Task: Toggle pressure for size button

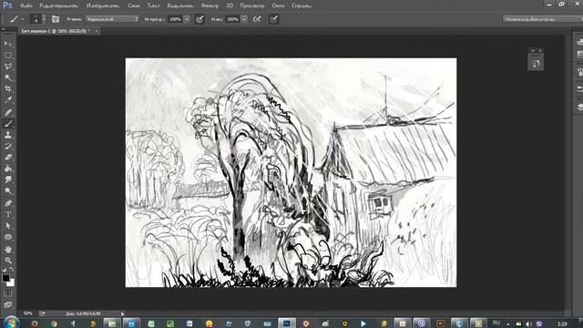Action: pos(273,19)
